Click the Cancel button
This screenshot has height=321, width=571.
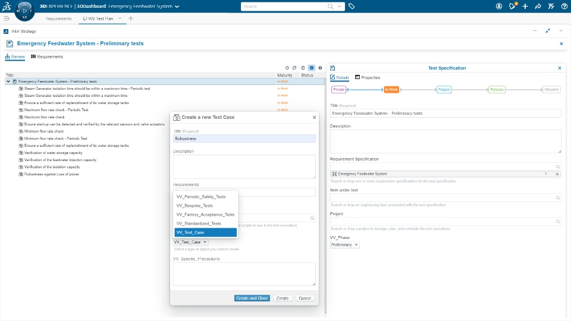coord(305,298)
